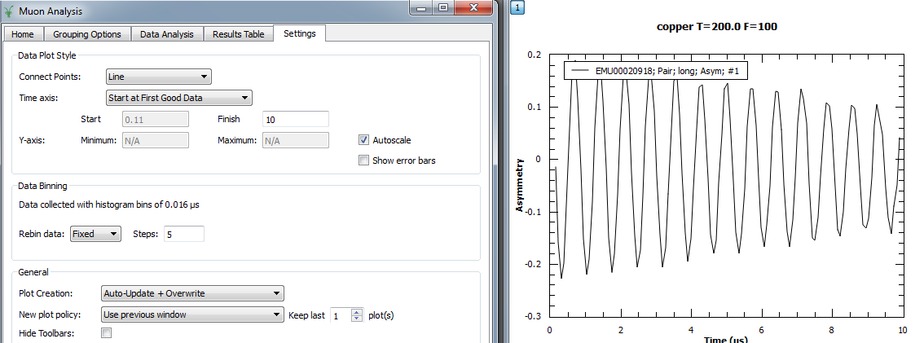
Task: Disable the Autoscale checkbox
Action: [x=364, y=140]
